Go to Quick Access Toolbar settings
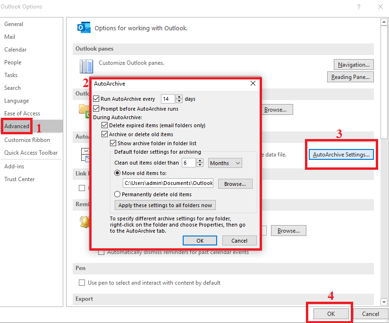389x323 pixels. (x=31, y=153)
